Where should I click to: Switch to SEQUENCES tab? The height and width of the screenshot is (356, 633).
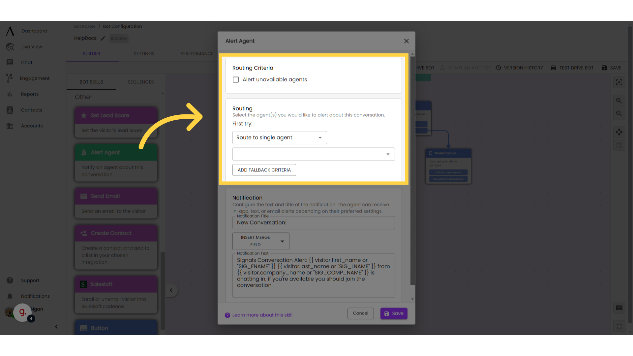[x=140, y=82]
